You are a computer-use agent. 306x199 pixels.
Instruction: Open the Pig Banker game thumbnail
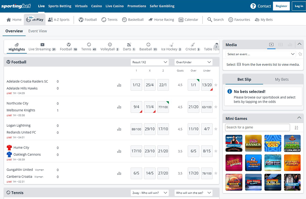tap(253, 143)
